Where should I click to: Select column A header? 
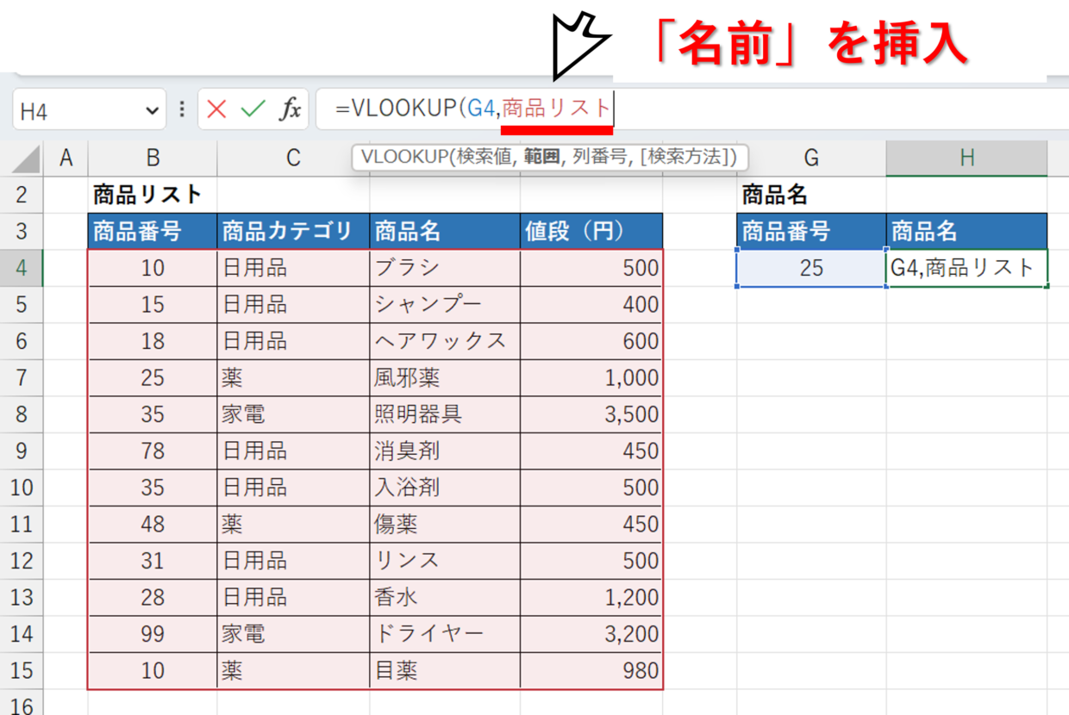click(x=66, y=158)
